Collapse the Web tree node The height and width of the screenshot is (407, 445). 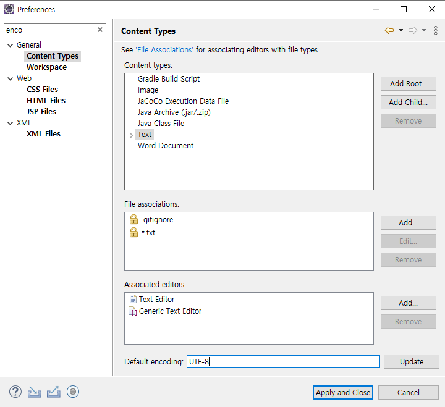click(11, 78)
